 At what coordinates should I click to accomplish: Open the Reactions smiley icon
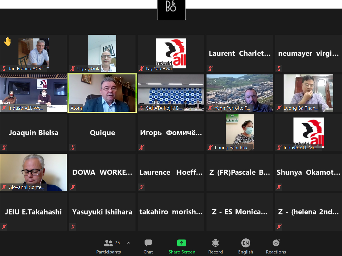click(x=276, y=243)
